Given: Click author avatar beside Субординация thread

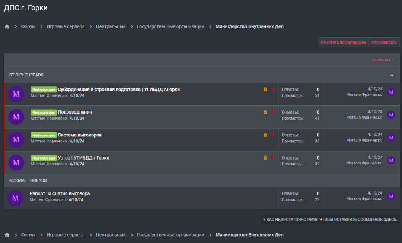Looking at the screenshot, I should tap(16, 94).
